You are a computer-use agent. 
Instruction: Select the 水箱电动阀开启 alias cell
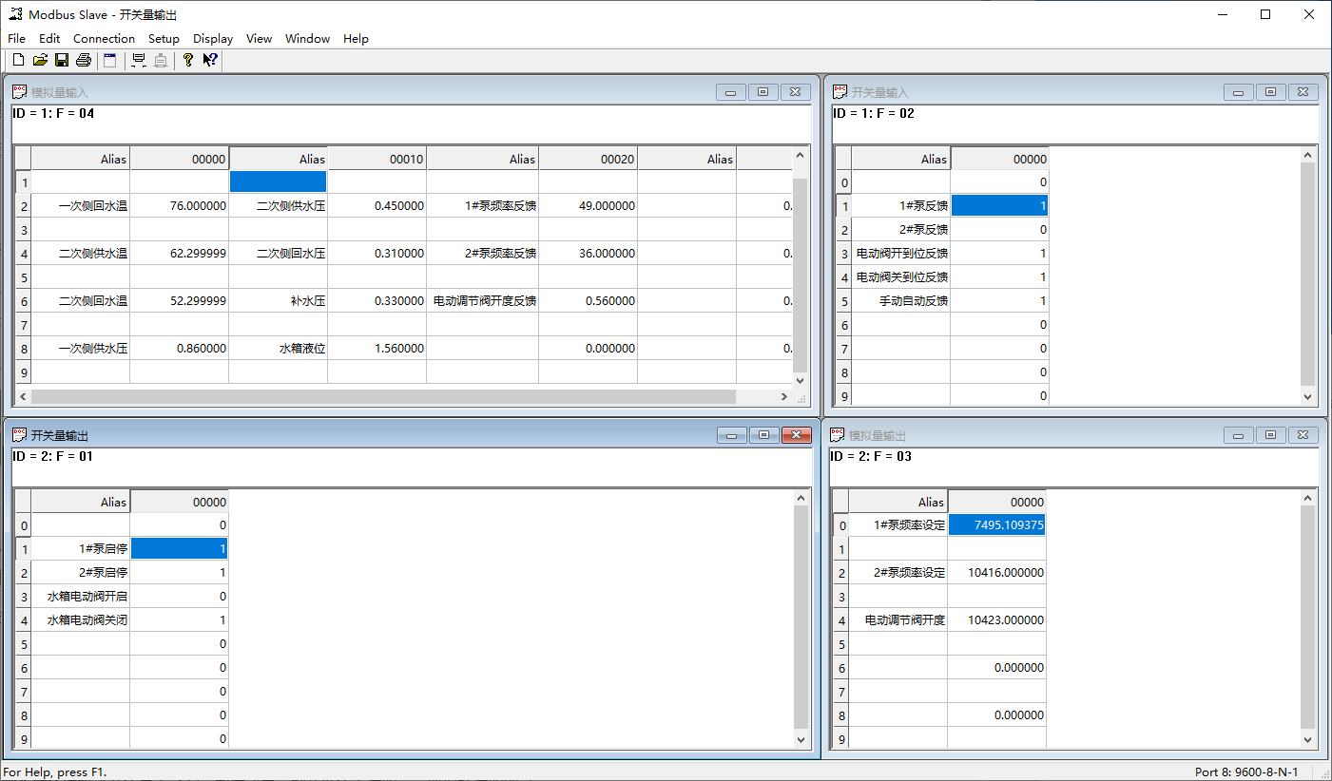[x=80, y=596]
